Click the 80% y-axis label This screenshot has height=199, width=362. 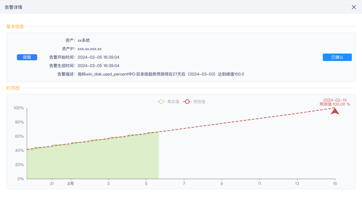(x=19, y=122)
